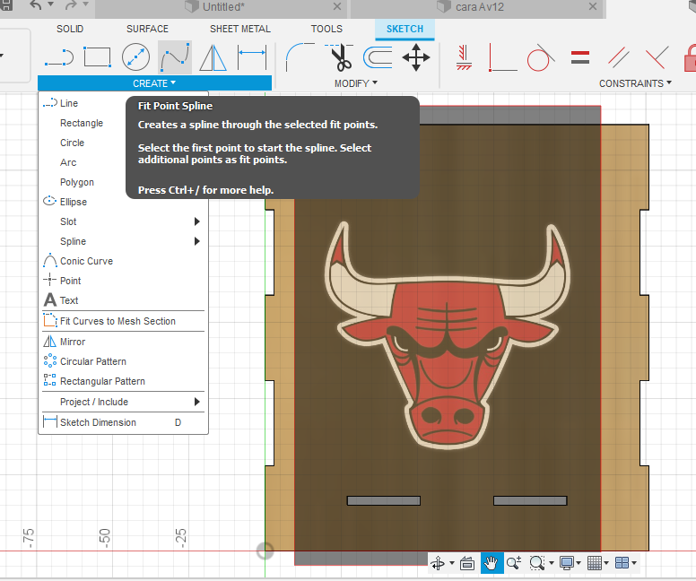This screenshot has width=696, height=581.
Task: Open the CREATE dropdown menu
Action: [x=154, y=83]
